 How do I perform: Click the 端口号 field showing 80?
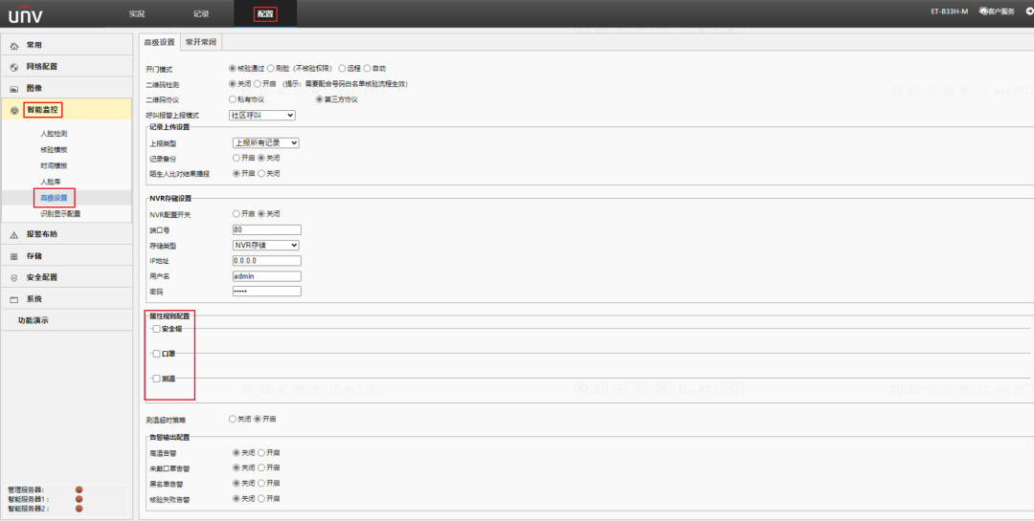tap(266, 229)
